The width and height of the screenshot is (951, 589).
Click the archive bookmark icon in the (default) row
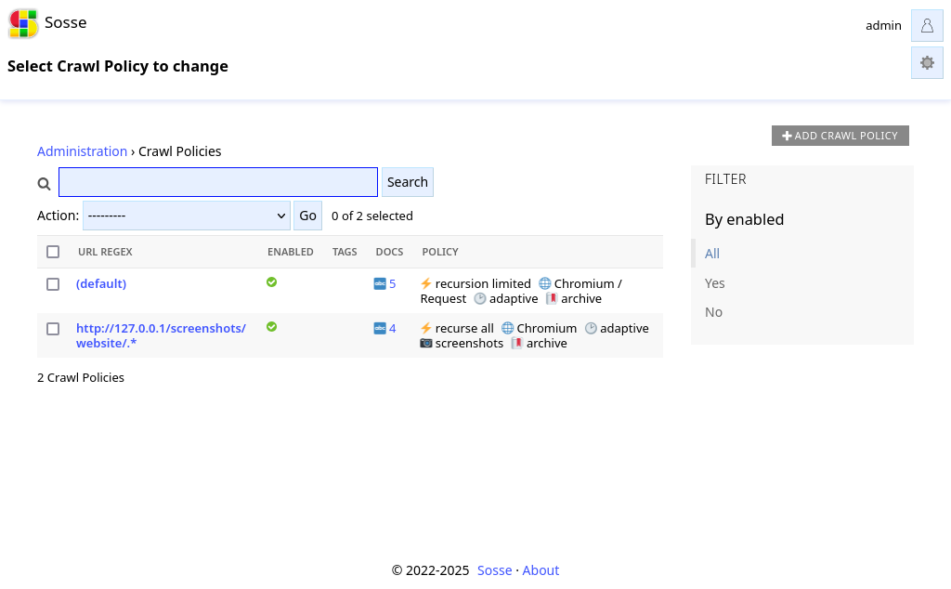click(552, 298)
